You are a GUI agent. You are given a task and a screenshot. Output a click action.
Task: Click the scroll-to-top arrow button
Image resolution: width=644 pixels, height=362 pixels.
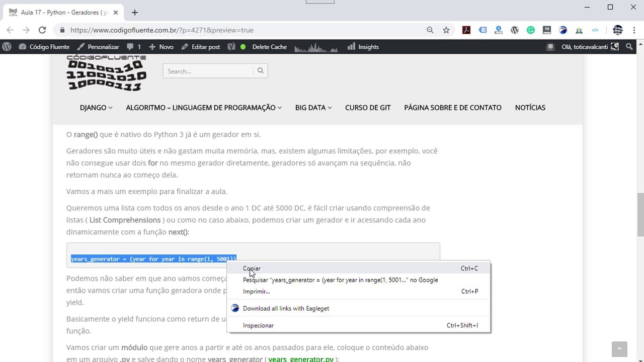pos(619,349)
